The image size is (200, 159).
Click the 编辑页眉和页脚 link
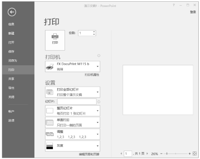pos(89,154)
